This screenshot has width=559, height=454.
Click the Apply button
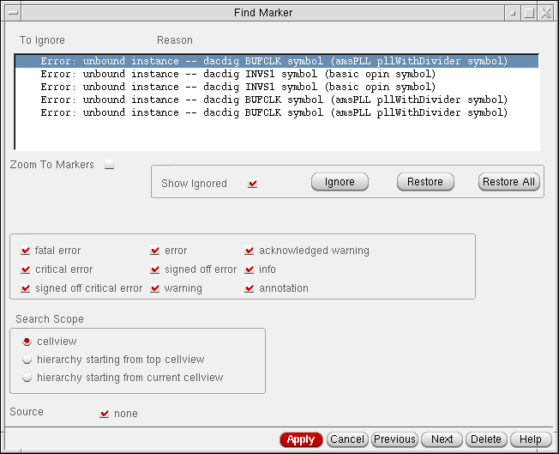(301, 439)
